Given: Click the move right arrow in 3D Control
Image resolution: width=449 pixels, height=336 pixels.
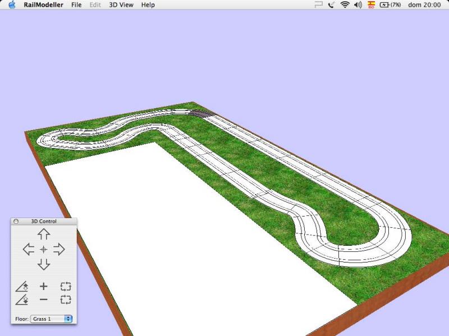Looking at the screenshot, I should click(x=59, y=249).
